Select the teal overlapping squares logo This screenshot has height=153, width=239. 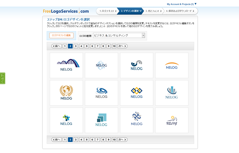click(101, 120)
